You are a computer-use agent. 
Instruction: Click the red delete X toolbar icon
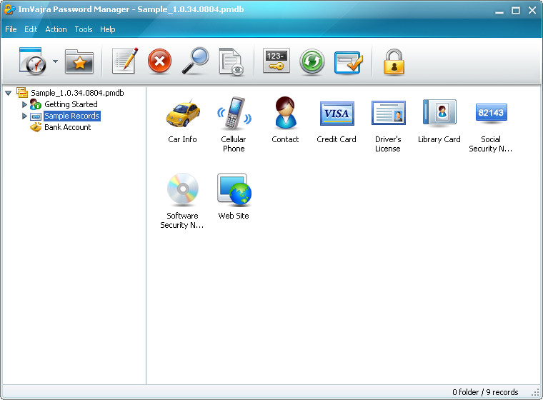tap(159, 61)
